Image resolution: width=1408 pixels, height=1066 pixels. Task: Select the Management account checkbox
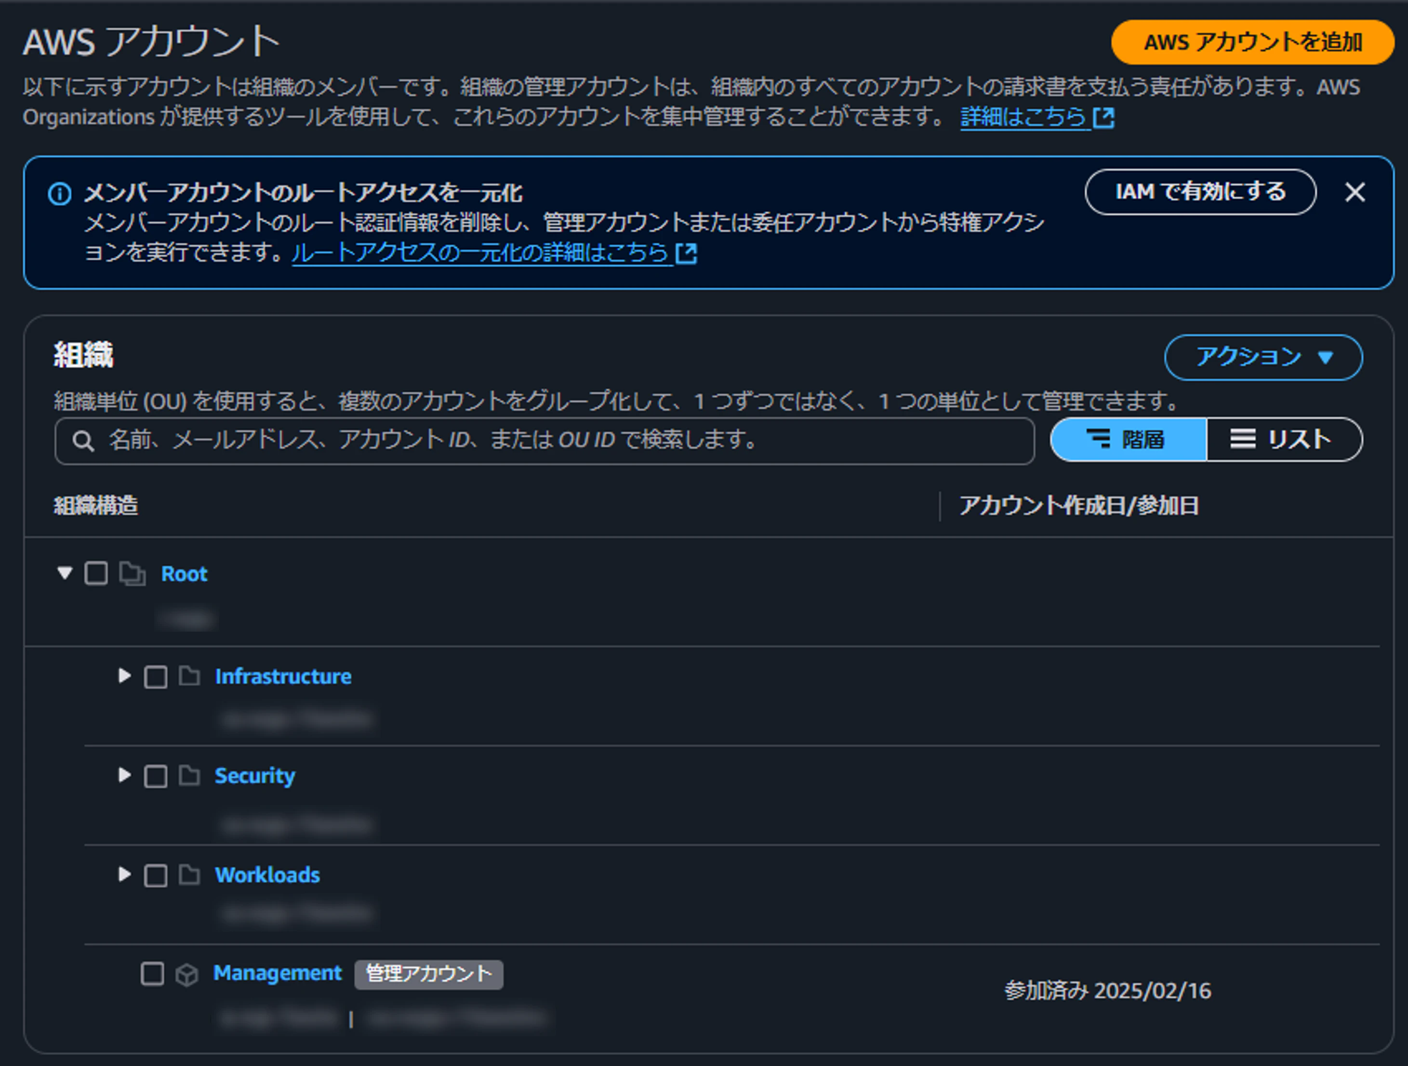pos(152,974)
